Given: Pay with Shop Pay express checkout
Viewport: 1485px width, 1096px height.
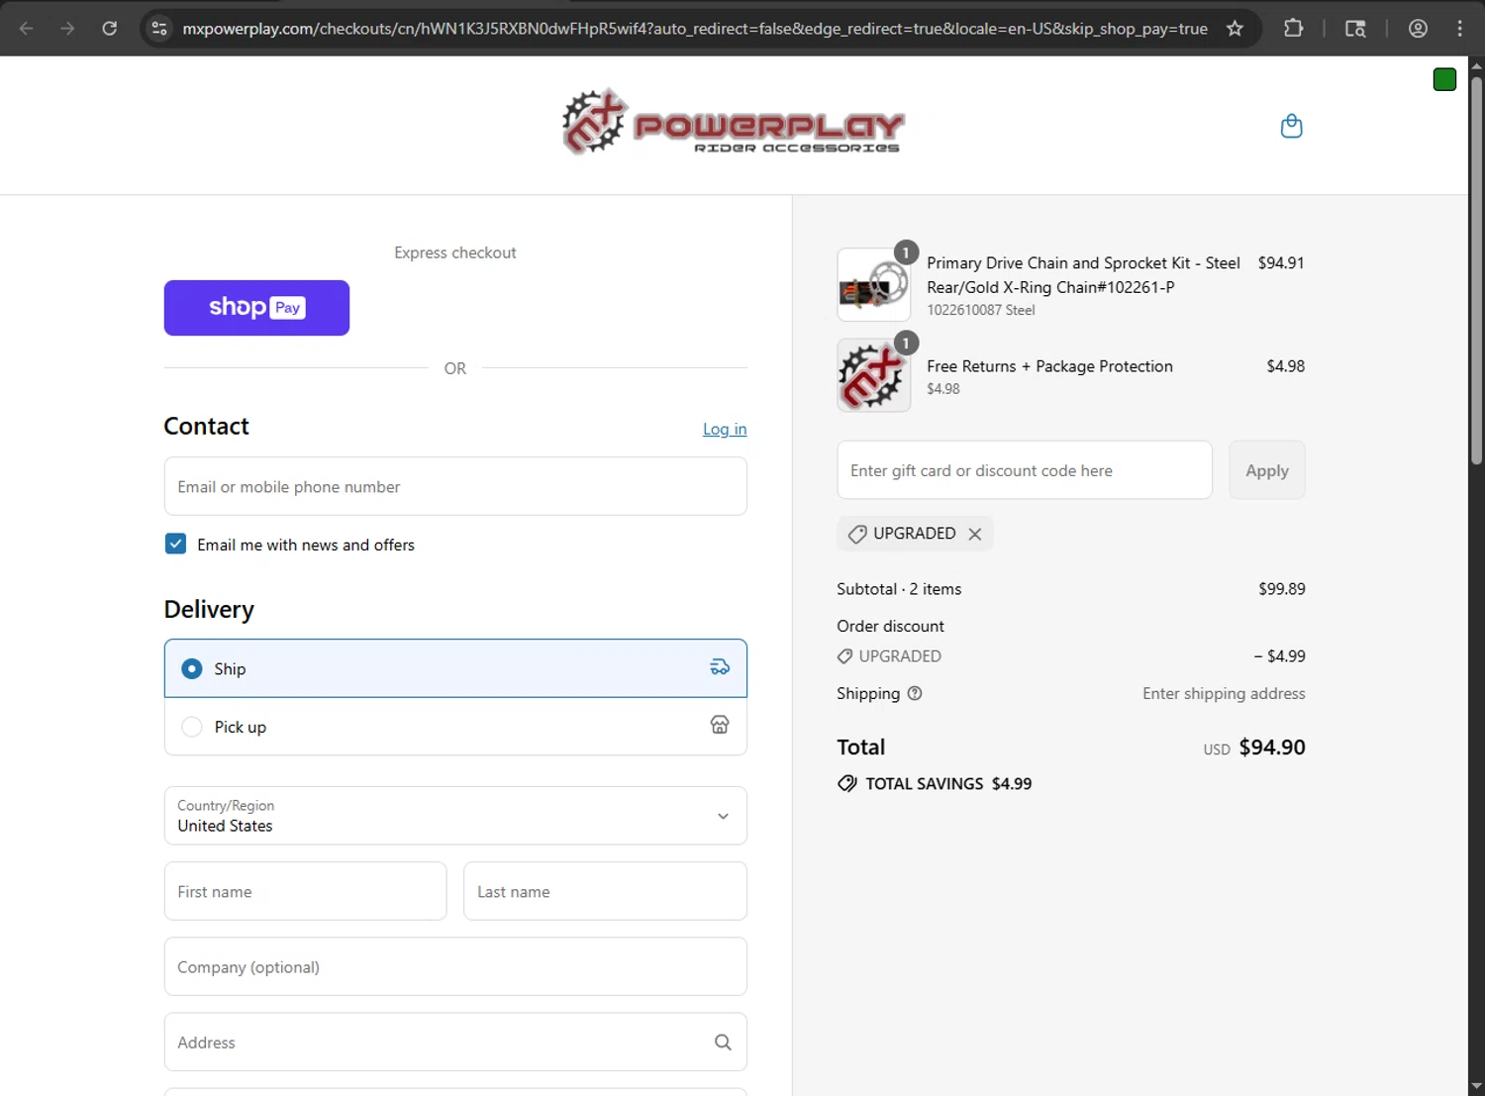Looking at the screenshot, I should (256, 308).
